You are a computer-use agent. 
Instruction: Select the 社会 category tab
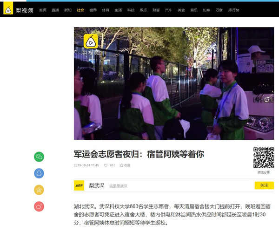point(80,10)
